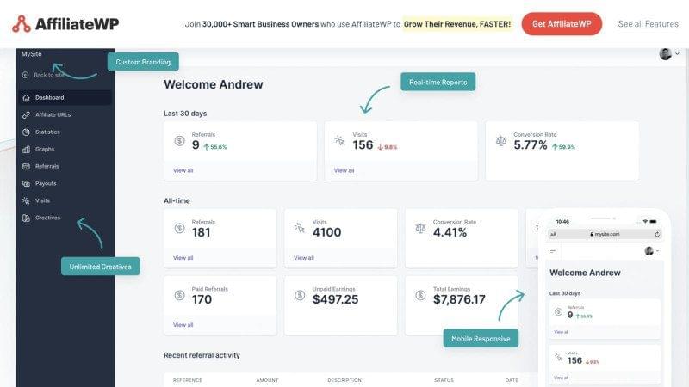This screenshot has height=387, width=689.
Task: Click the Affiliate URLs link icon
Action: [x=26, y=114]
